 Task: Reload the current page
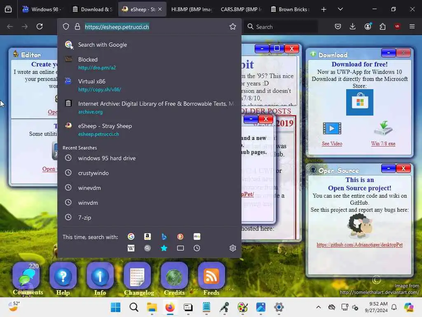coord(40,26)
